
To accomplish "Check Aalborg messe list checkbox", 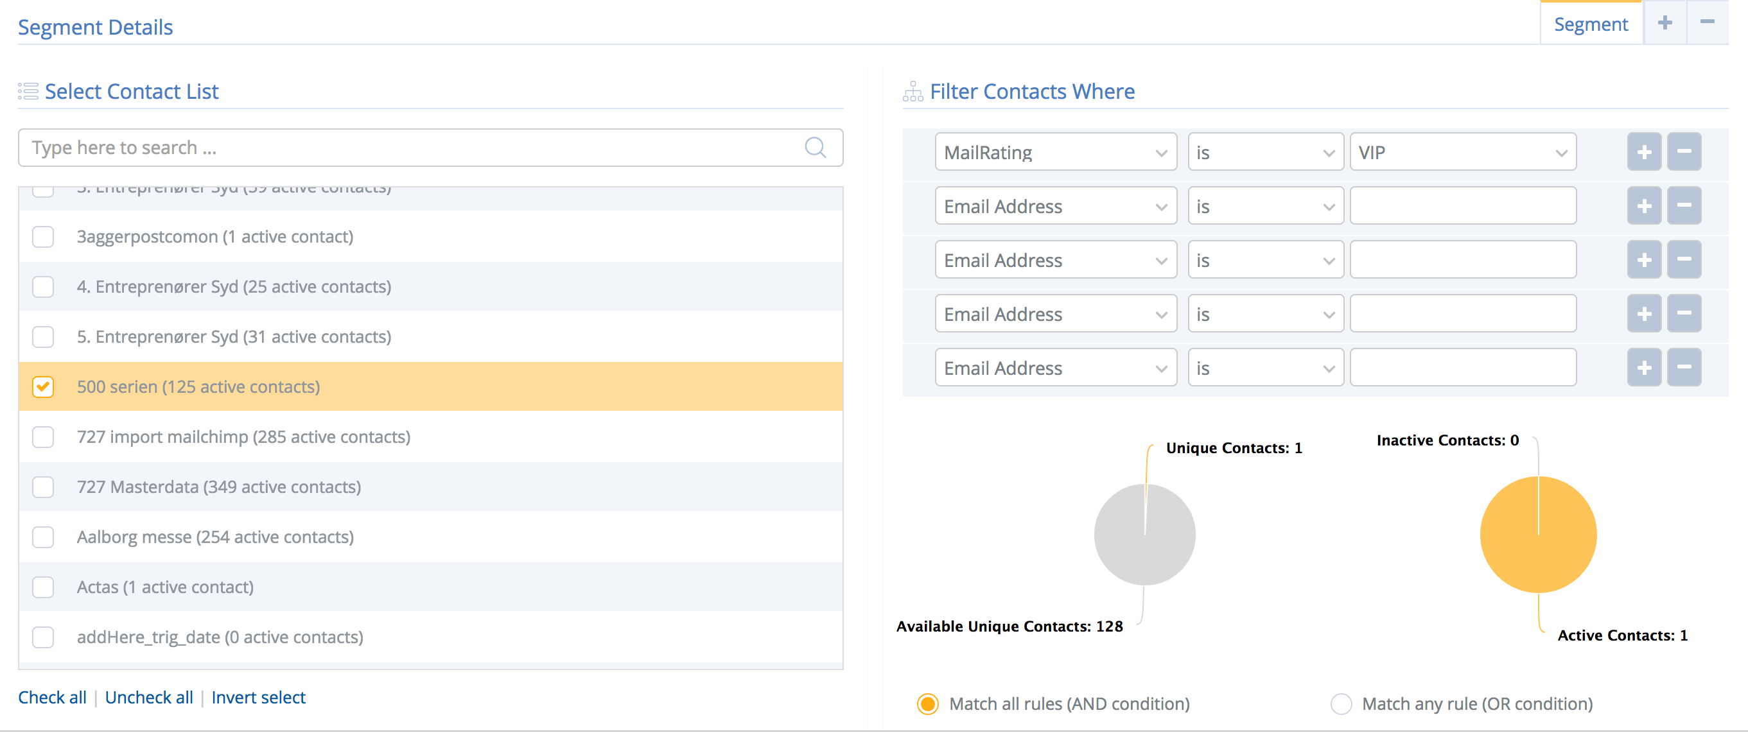I will (x=44, y=537).
